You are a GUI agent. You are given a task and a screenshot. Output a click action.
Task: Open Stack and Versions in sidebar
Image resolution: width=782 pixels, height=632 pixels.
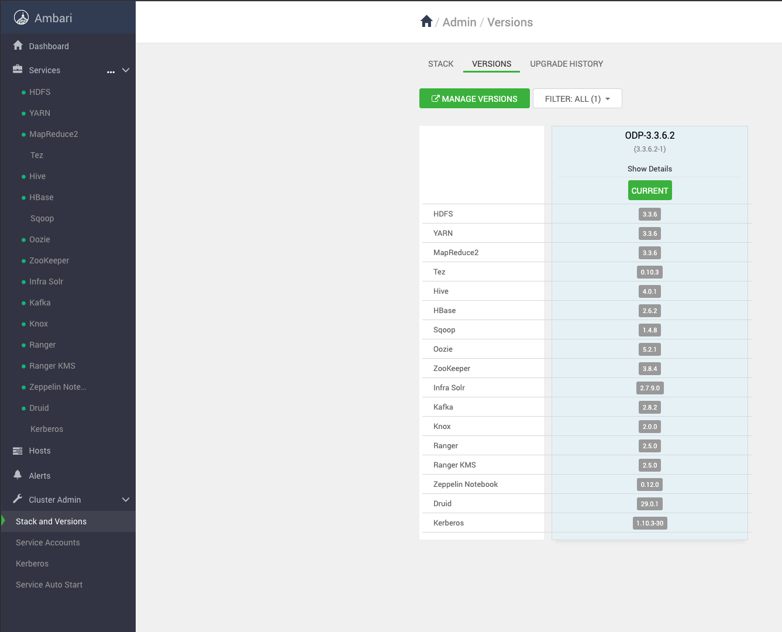[x=68, y=521]
